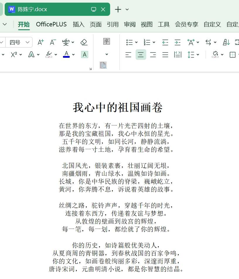
Task: Align text to the right
Action: pos(153,55)
